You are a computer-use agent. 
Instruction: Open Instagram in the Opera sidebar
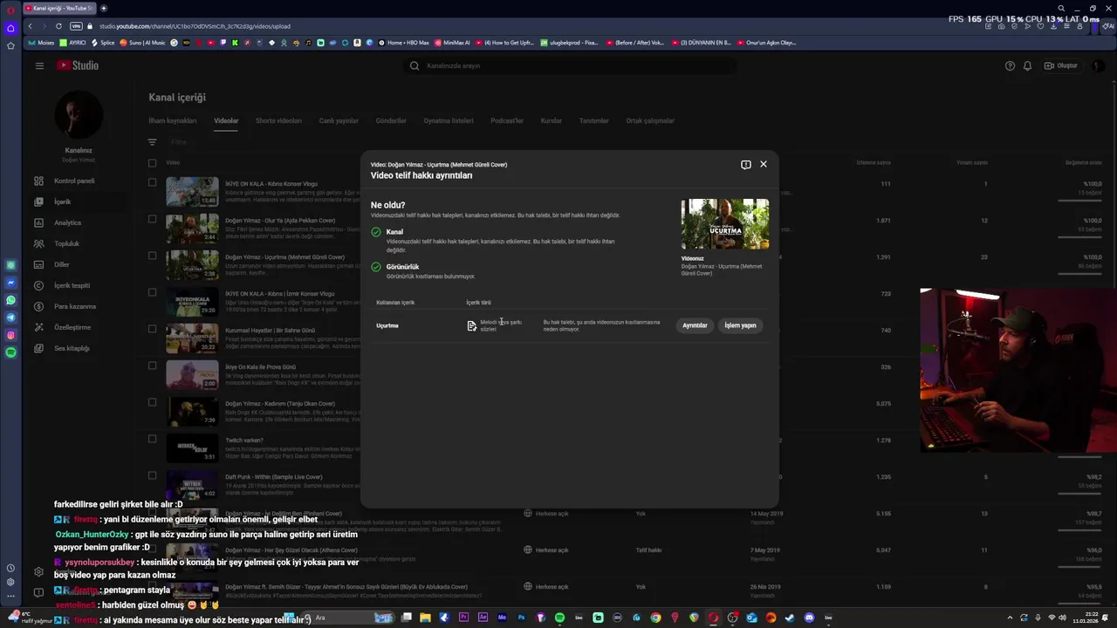click(x=10, y=335)
